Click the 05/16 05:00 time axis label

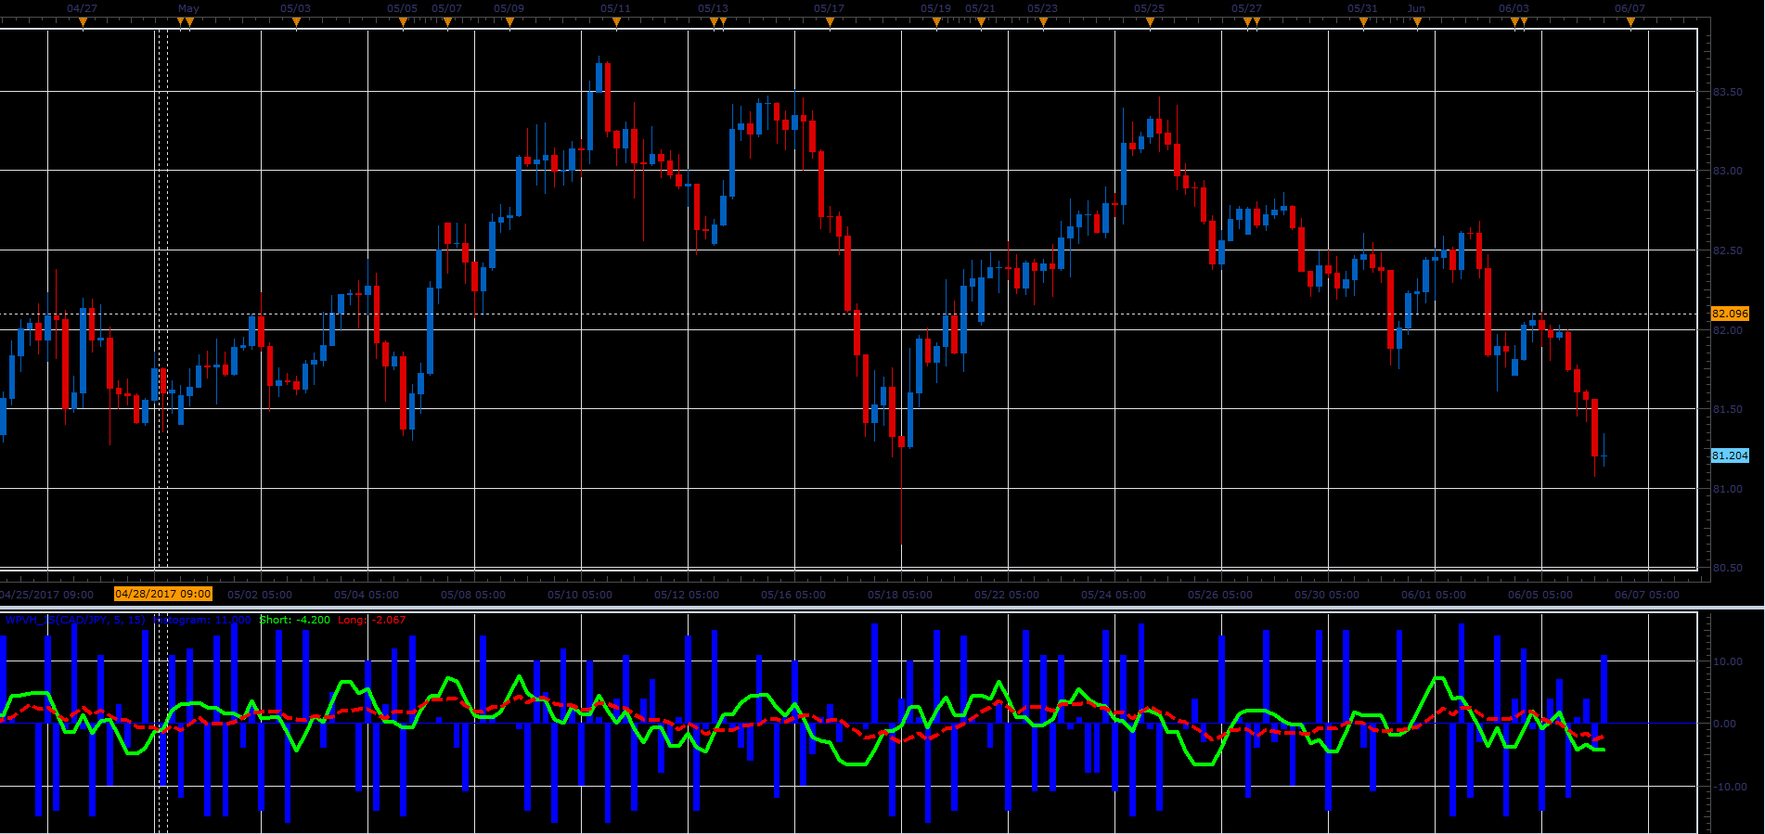(793, 595)
